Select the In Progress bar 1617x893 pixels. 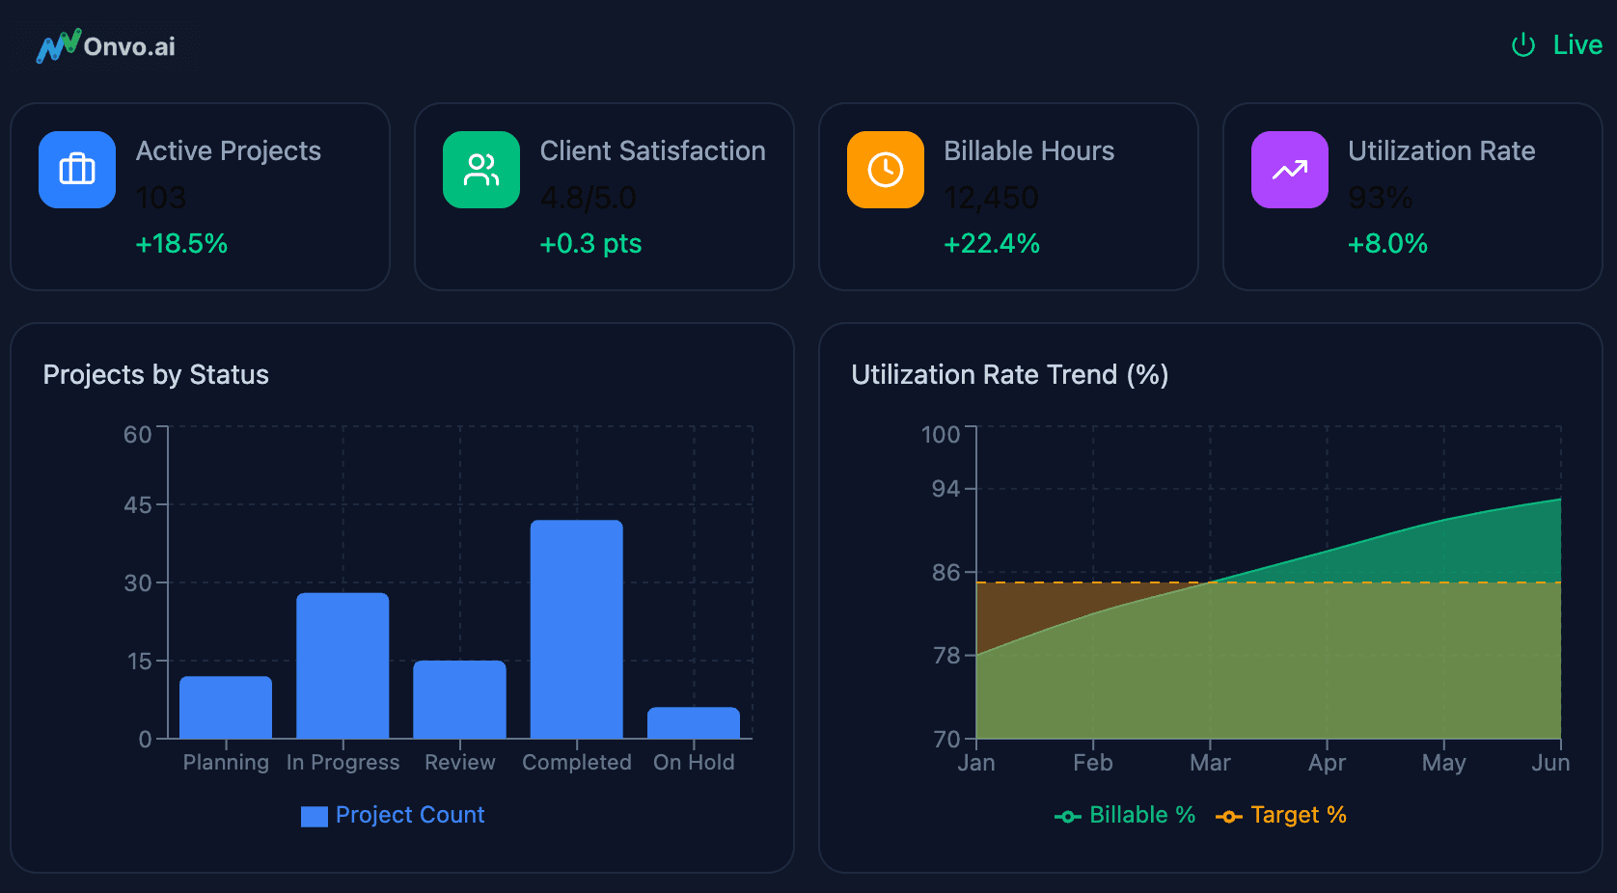tap(343, 665)
